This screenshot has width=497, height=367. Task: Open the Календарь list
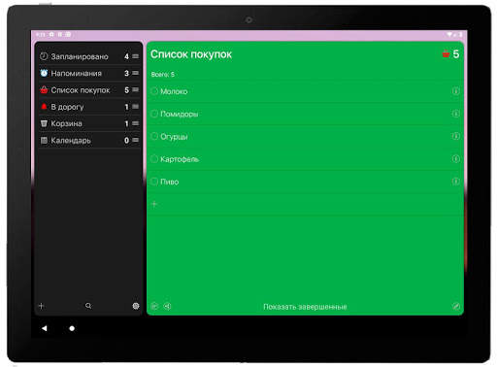point(89,140)
